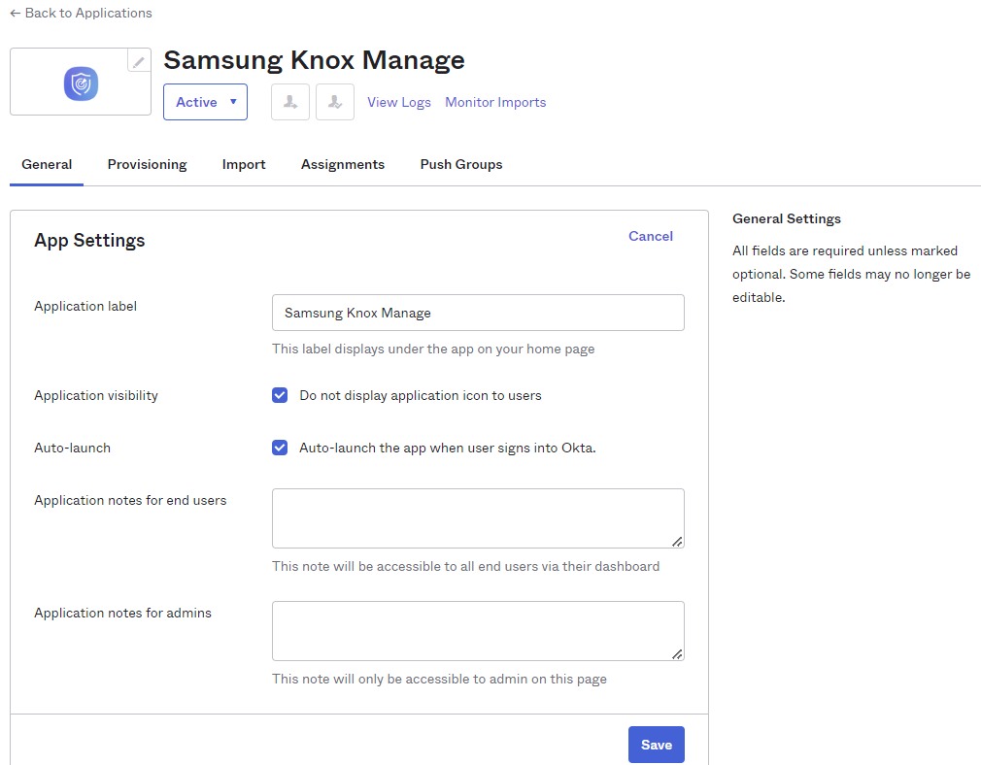Click resize handle of admins notes box
This screenshot has width=981, height=765.
(677, 654)
